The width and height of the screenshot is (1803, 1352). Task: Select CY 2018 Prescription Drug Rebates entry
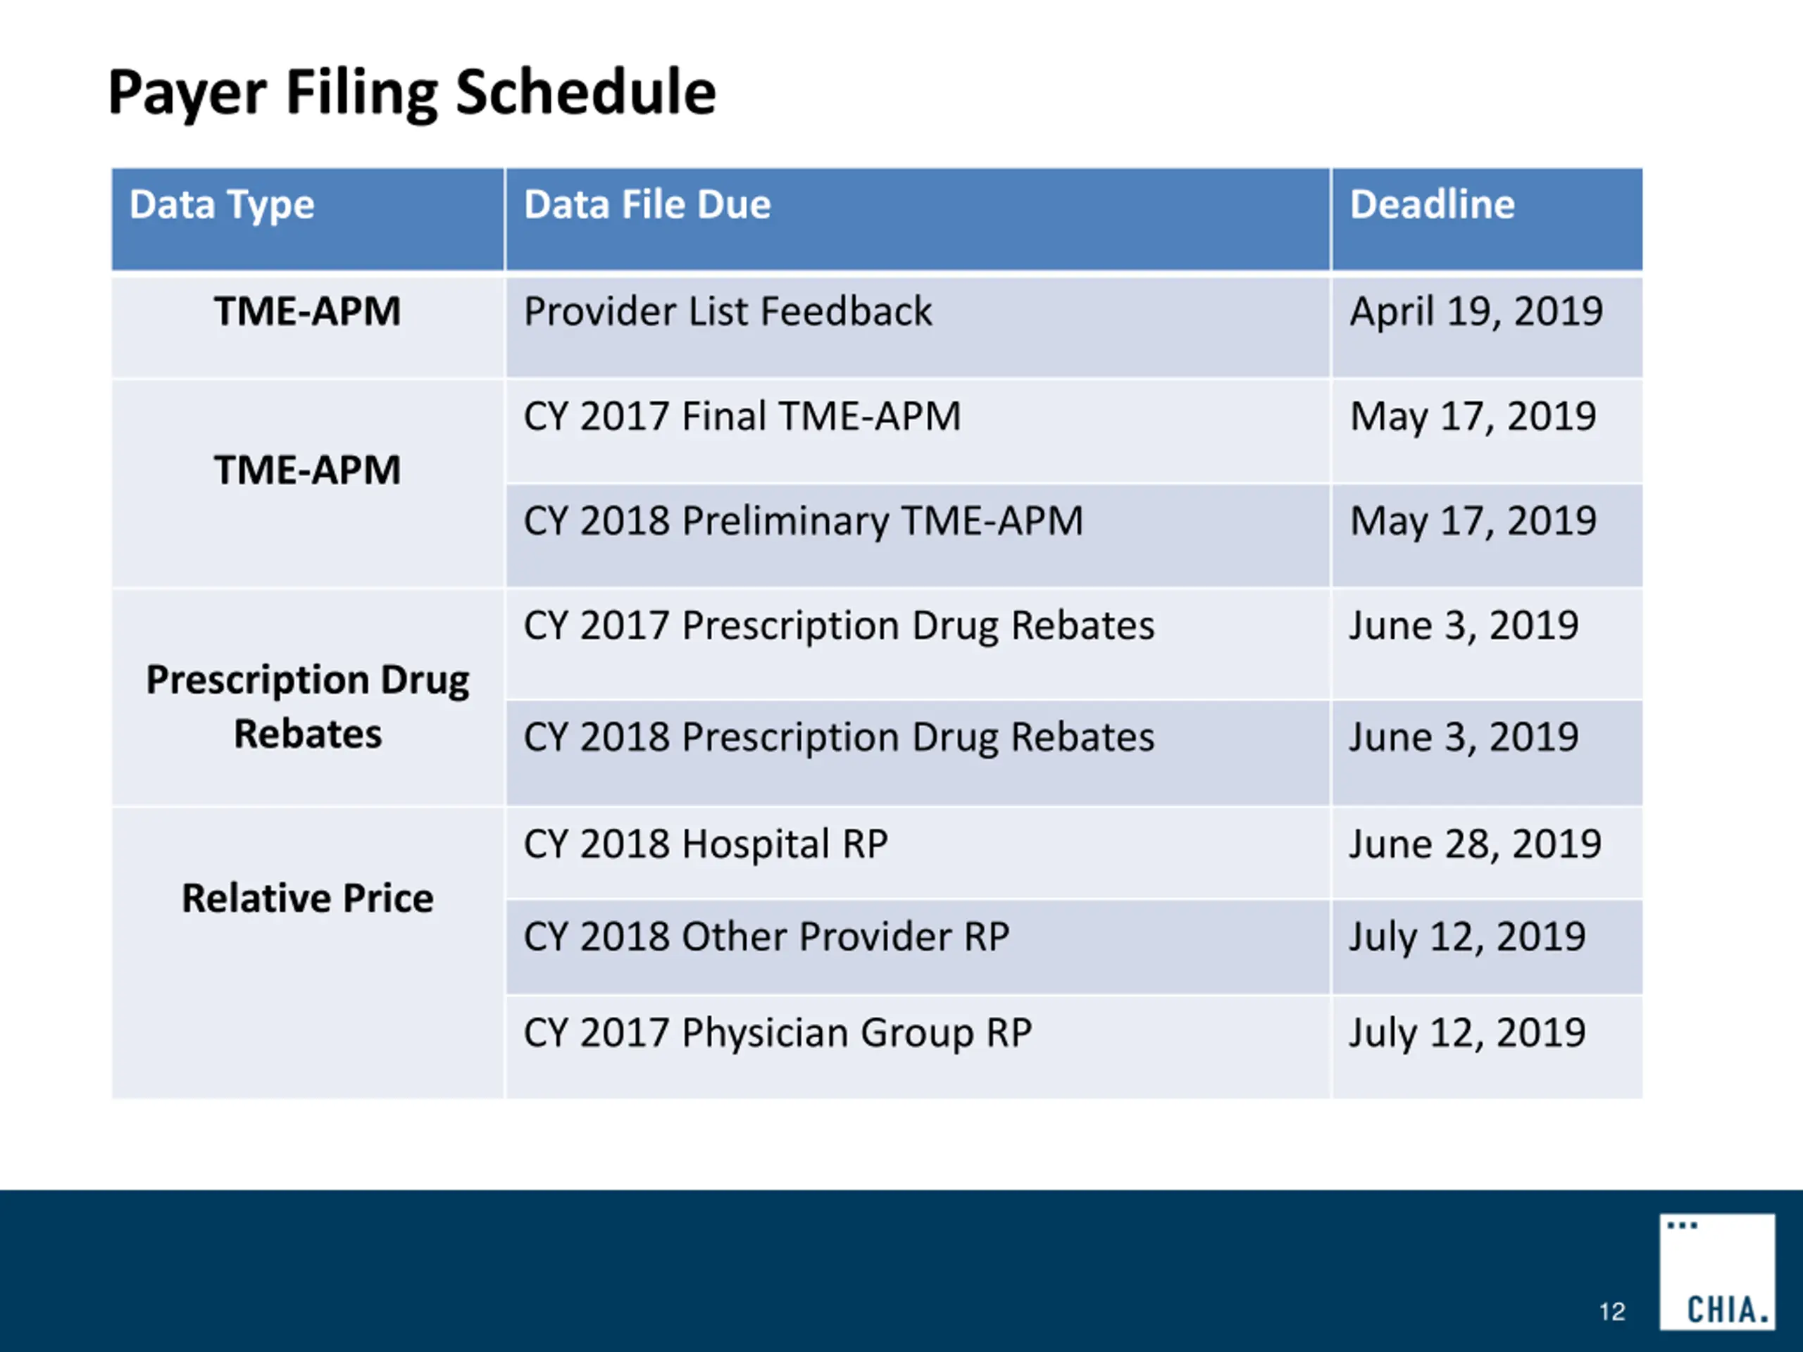pos(839,737)
